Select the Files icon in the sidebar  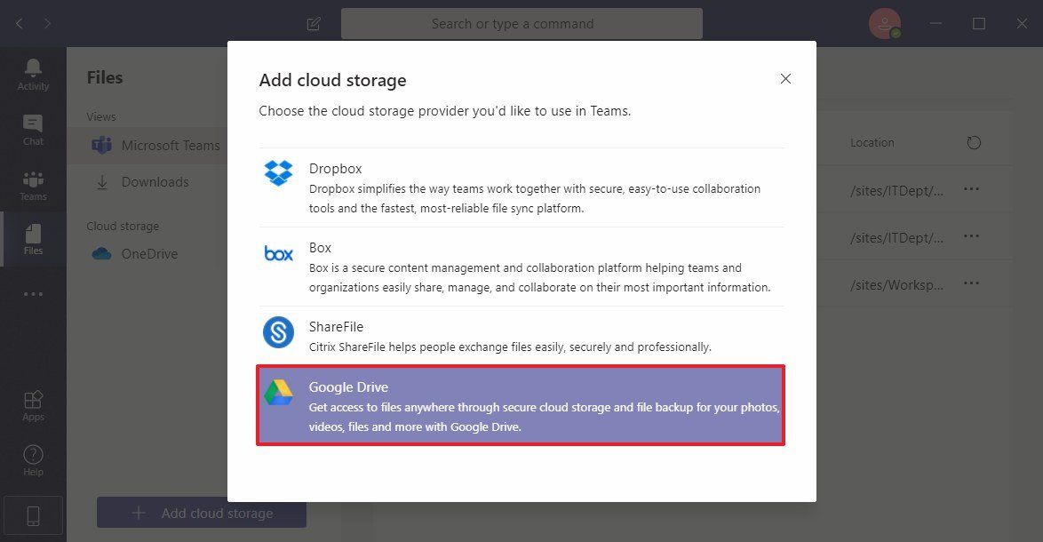[x=33, y=238]
